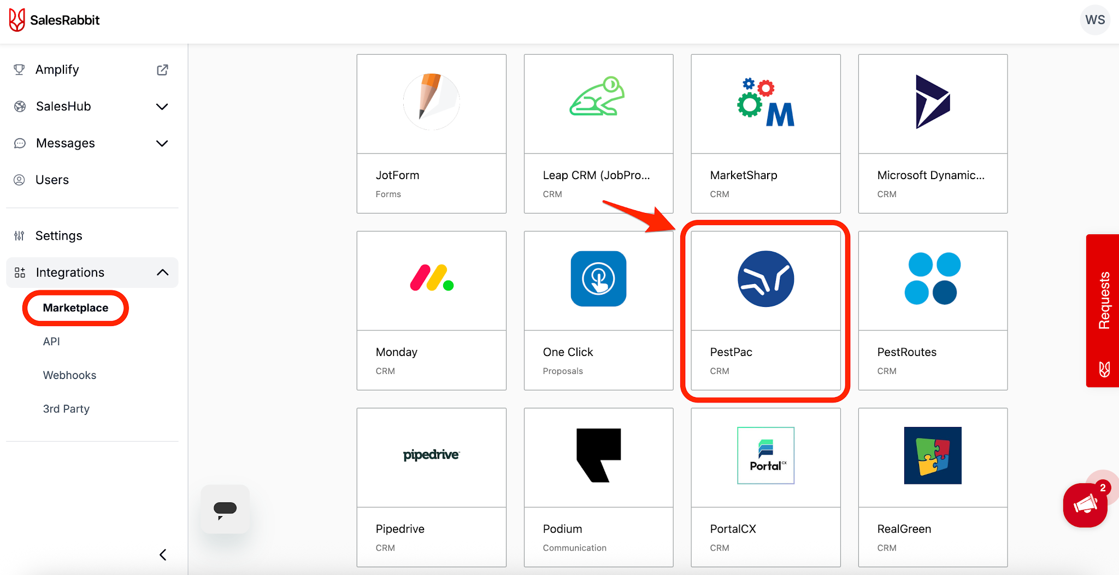Collapse the Integrations section chevron

pos(162,272)
